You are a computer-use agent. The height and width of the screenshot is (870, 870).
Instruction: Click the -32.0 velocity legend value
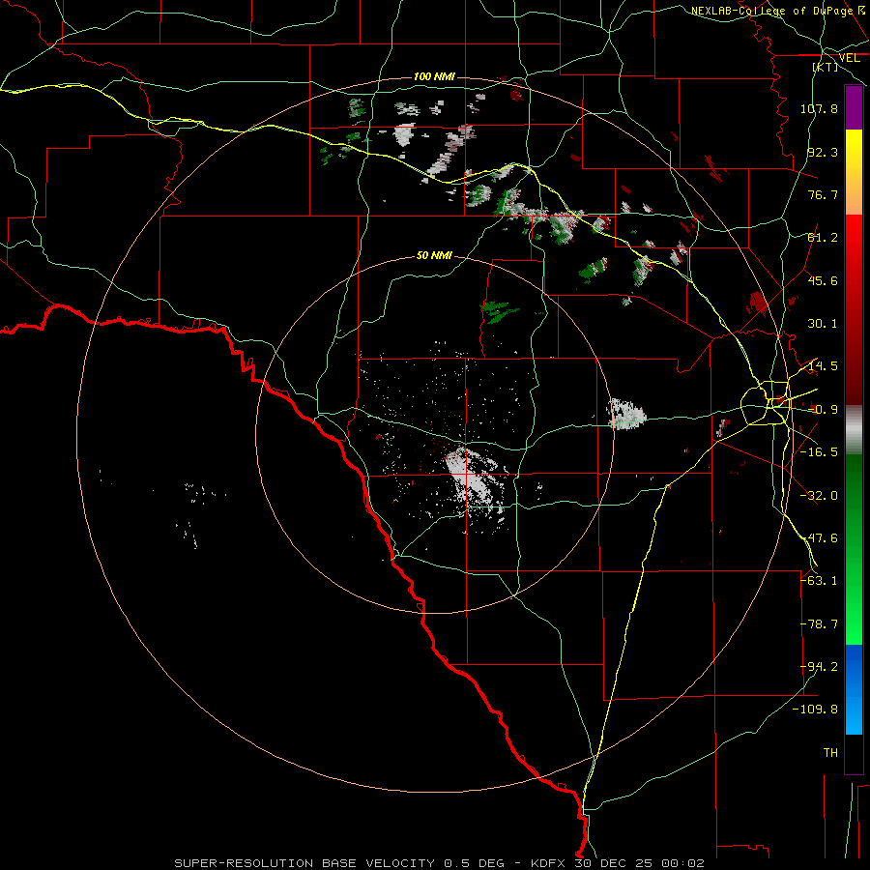(x=819, y=496)
